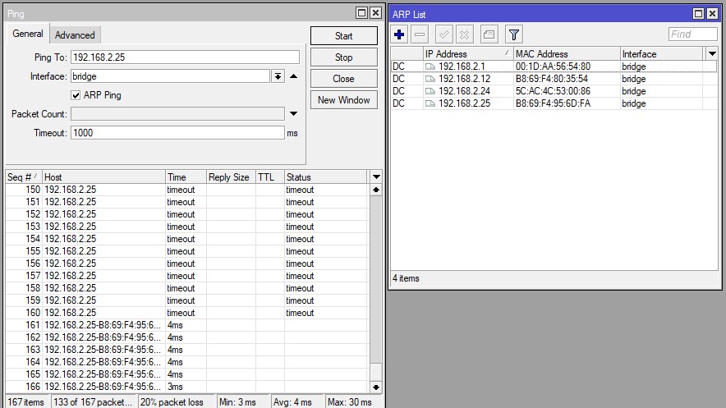Click the Timeout value field

tap(177, 133)
